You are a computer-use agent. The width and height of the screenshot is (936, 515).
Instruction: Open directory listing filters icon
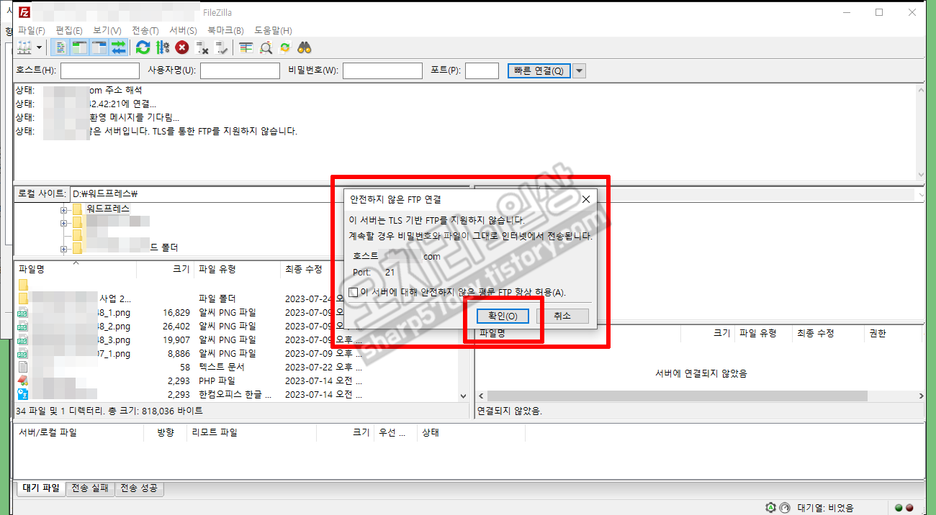coord(246,47)
